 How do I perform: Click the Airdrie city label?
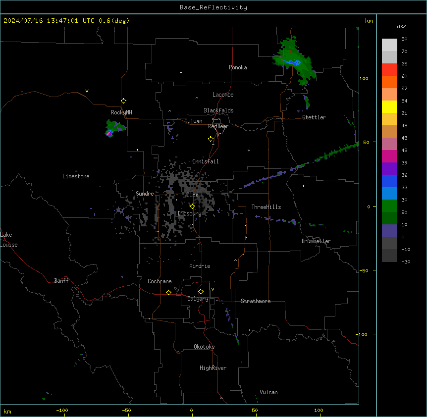tap(200, 266)
